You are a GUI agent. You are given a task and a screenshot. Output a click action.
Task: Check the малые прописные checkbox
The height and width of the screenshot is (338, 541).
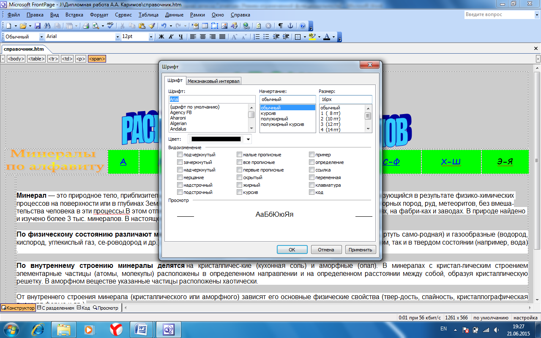[x=240, y=155]
